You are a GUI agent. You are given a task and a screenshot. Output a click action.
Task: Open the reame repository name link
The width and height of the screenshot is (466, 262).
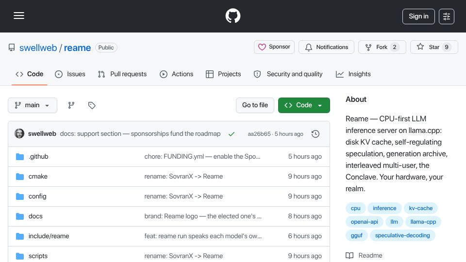(x=77, y=48)
